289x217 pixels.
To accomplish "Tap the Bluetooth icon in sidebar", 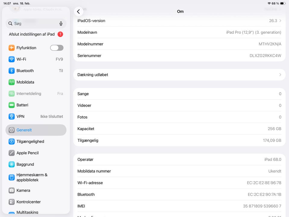I will [12, 71].
